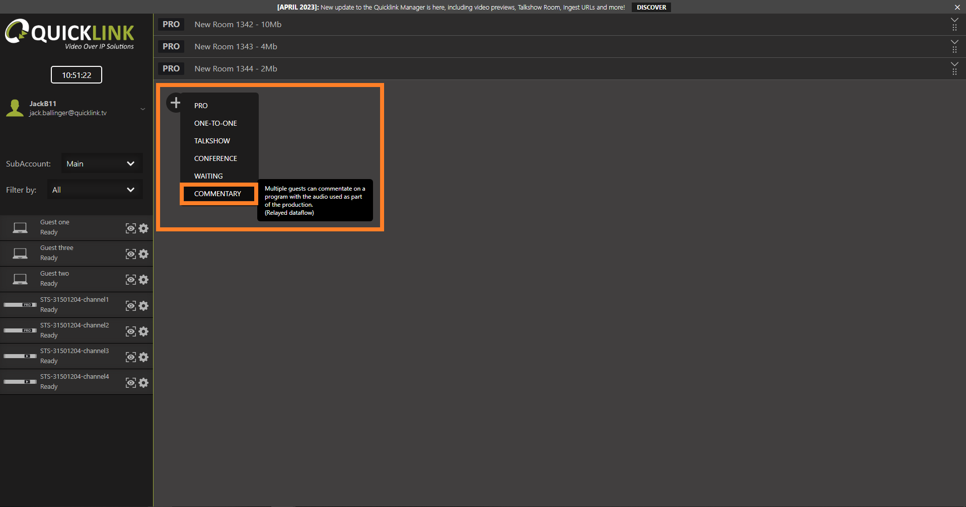Select the New Room 1342 - 10Mb title
Viewport: 966px width, 507px height.
(x=238, y=24)
